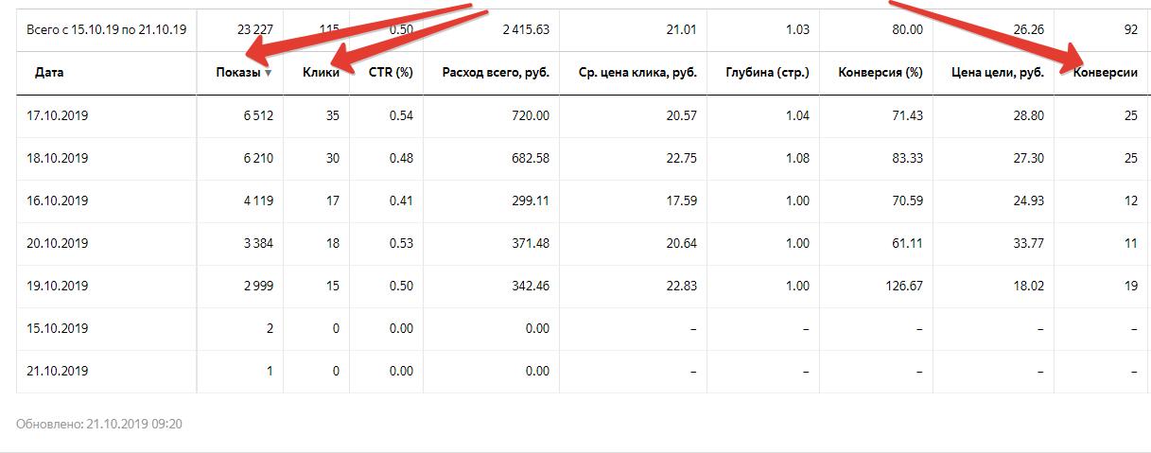Sort by Глубина (стр.) header
The height and width of the screenshot is (453, 1151).
click(x=767, y=72)
